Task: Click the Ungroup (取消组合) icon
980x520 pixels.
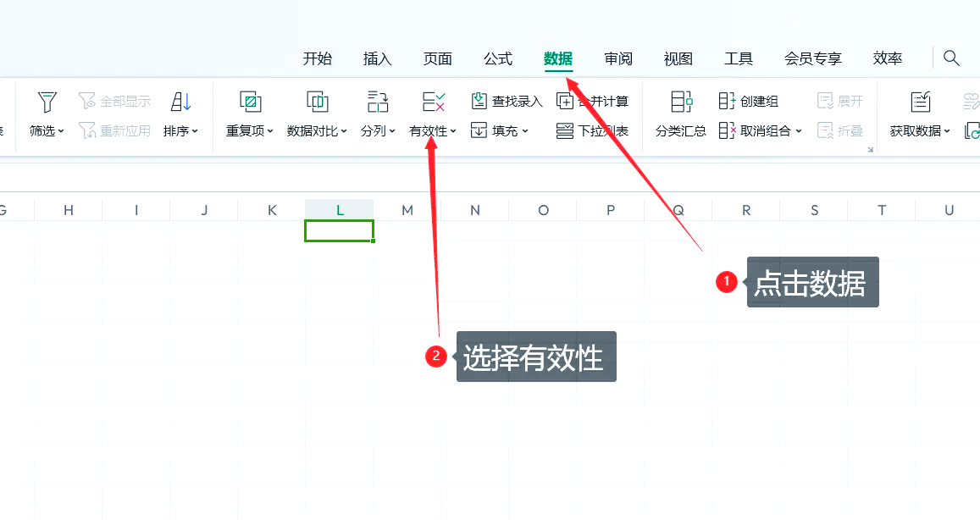Action: [x=727, y=130]
